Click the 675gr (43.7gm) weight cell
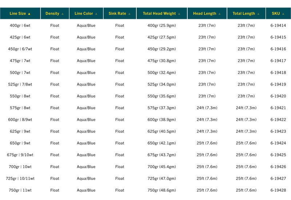The height and width of the screenshot is (200, 291). 162,155
